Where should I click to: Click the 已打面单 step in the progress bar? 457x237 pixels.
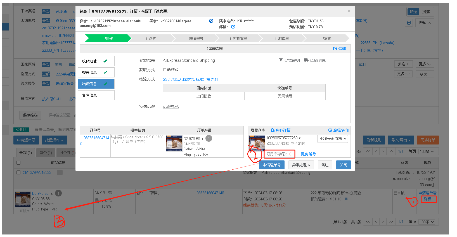(282, 38)
